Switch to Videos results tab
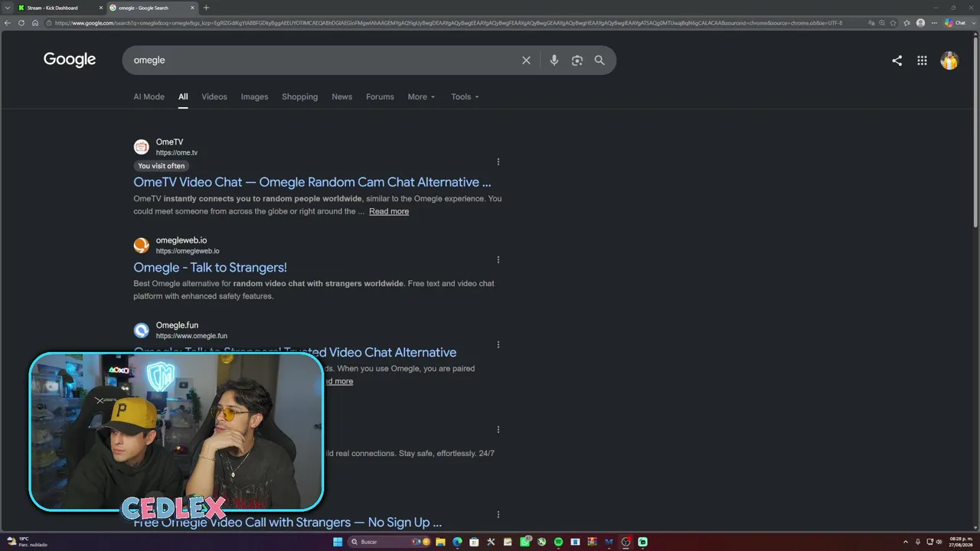980x551 pixels. pos(214,97)
